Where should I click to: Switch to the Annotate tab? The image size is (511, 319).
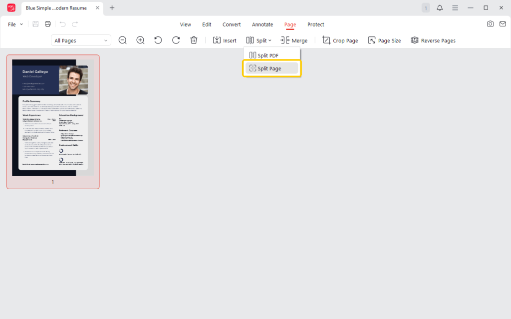point(262,24)
